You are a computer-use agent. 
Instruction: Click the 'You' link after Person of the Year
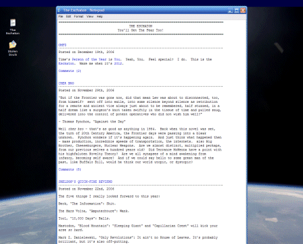pyautogui.click(x=117, y=59)
